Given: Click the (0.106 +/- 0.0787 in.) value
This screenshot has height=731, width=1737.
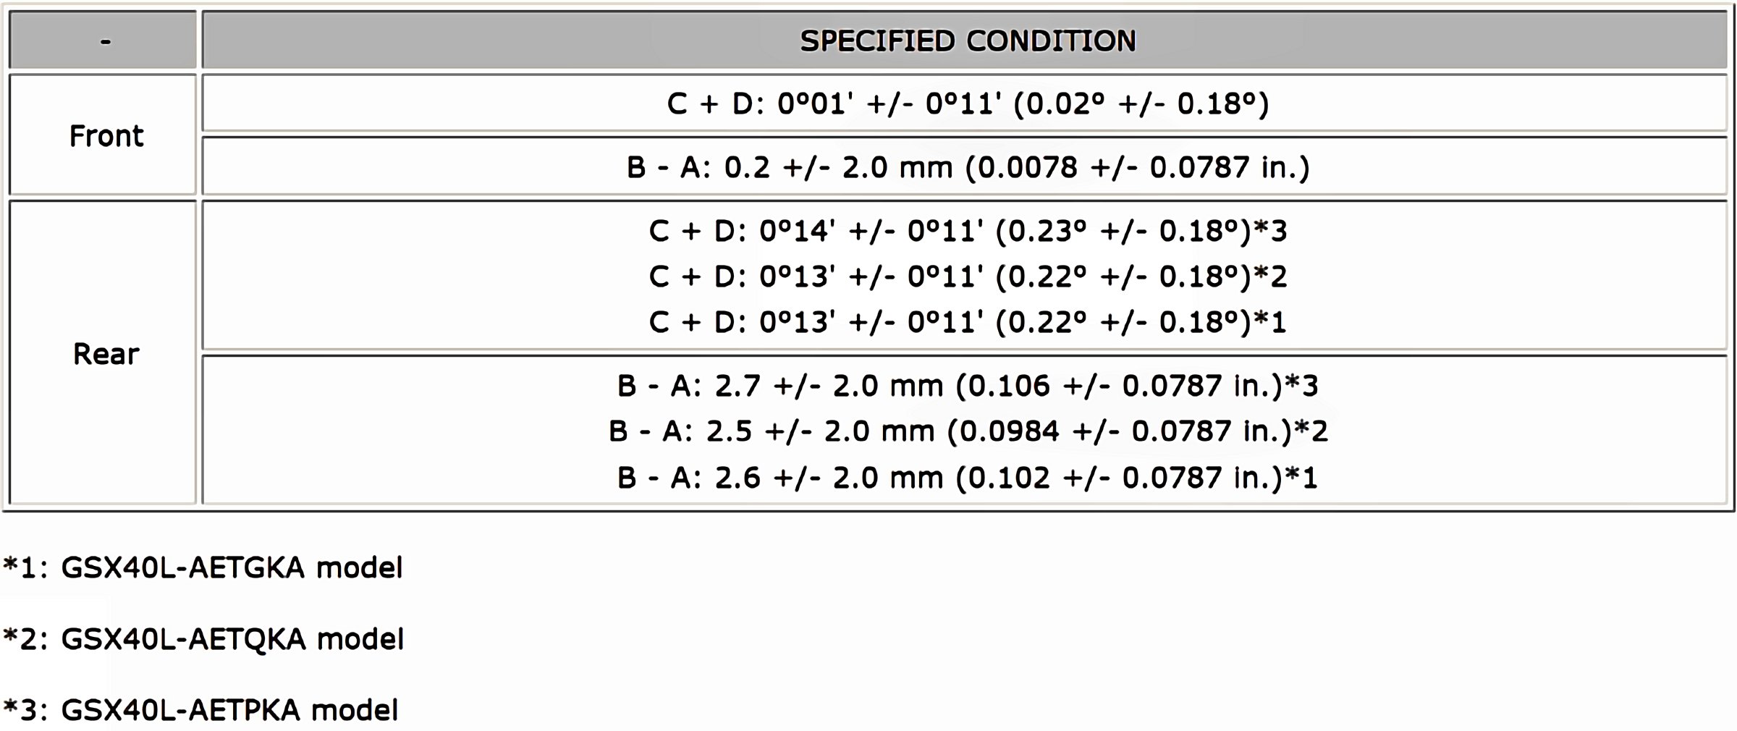Looking at the screenshot, I should tap(1119, 386).
